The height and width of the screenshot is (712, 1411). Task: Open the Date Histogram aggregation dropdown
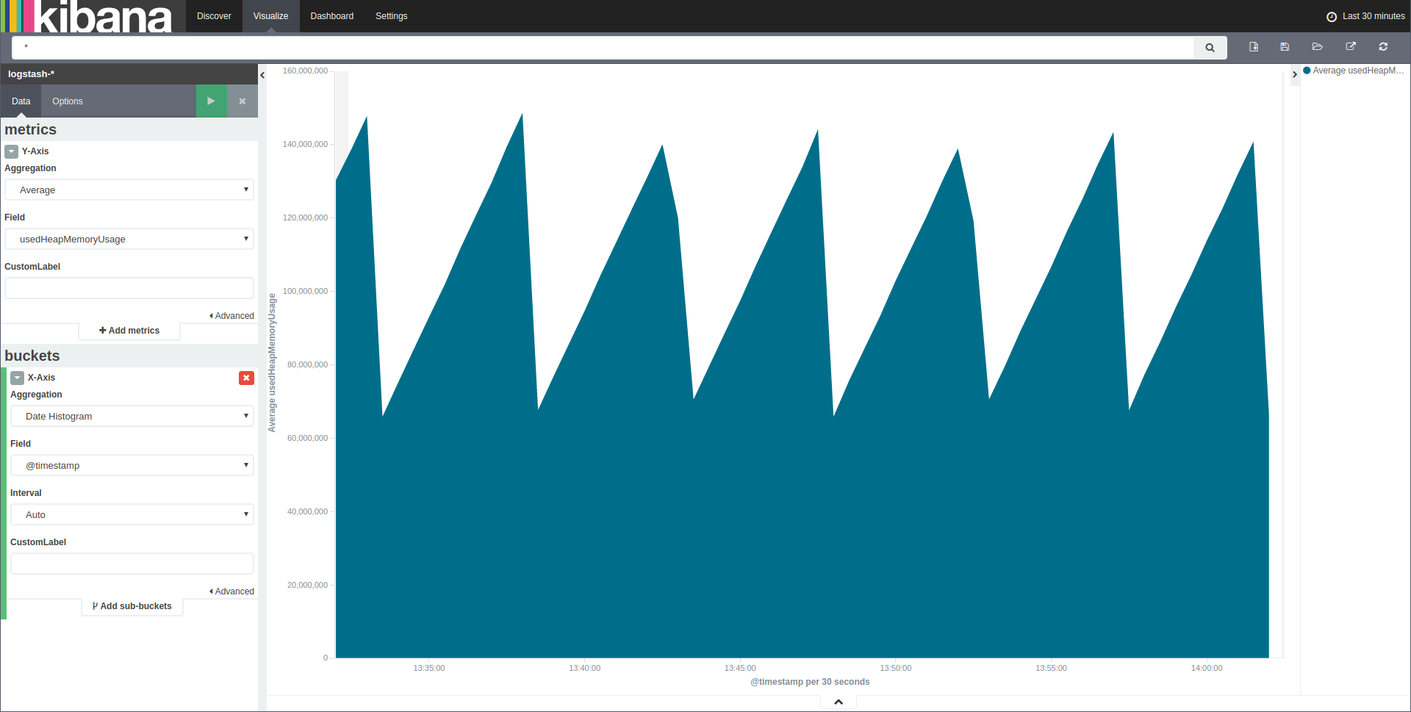click(132, 417)
